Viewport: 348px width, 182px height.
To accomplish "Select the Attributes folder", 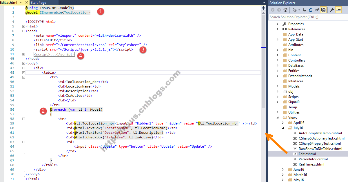I will coord(296,45).
